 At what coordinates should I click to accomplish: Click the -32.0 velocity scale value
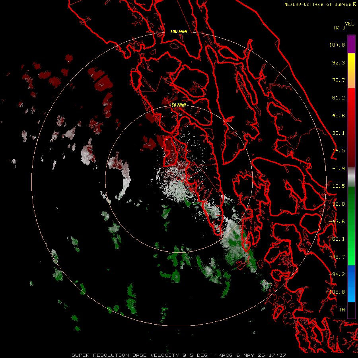tap(337, 204)
